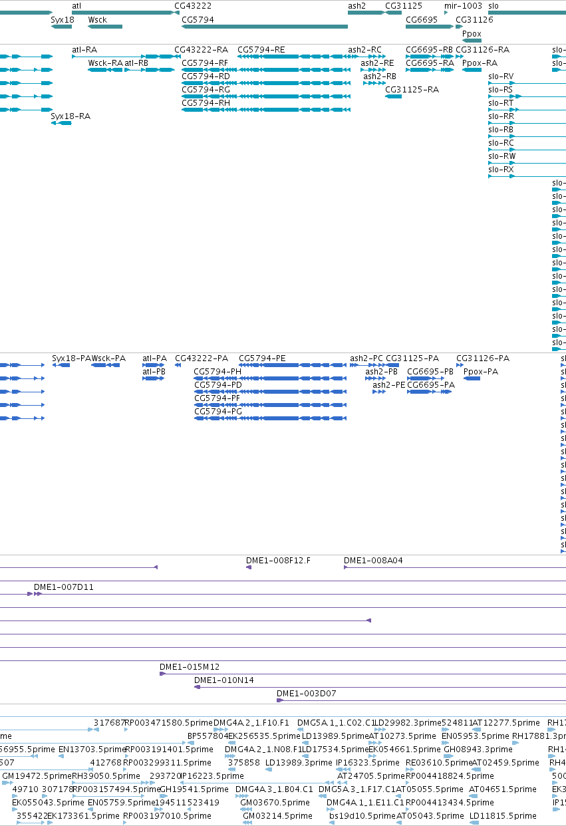Select protein CG6695-PA label

coord(431,385)
